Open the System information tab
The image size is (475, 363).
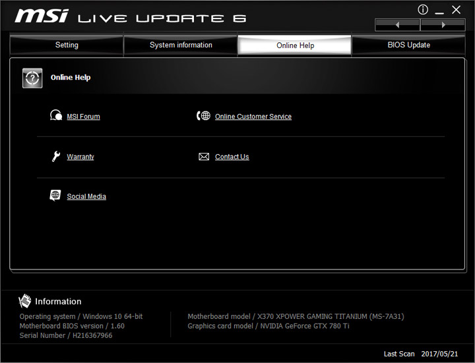coord(181,45)
